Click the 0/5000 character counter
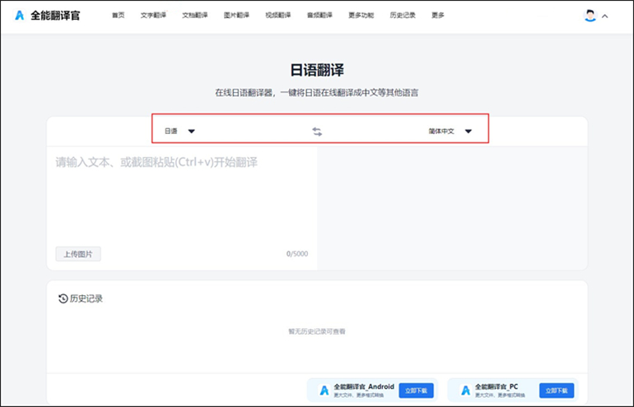Viewport: 634px width, 407px height. pyautogui.click(x=297, y=254)
